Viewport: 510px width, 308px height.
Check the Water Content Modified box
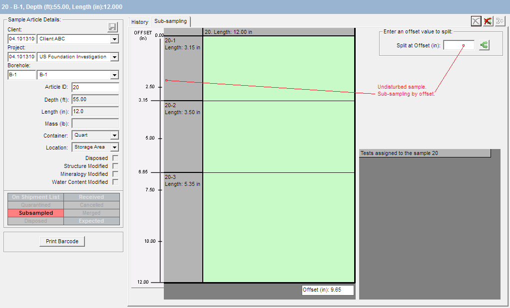tap(115, 182)
